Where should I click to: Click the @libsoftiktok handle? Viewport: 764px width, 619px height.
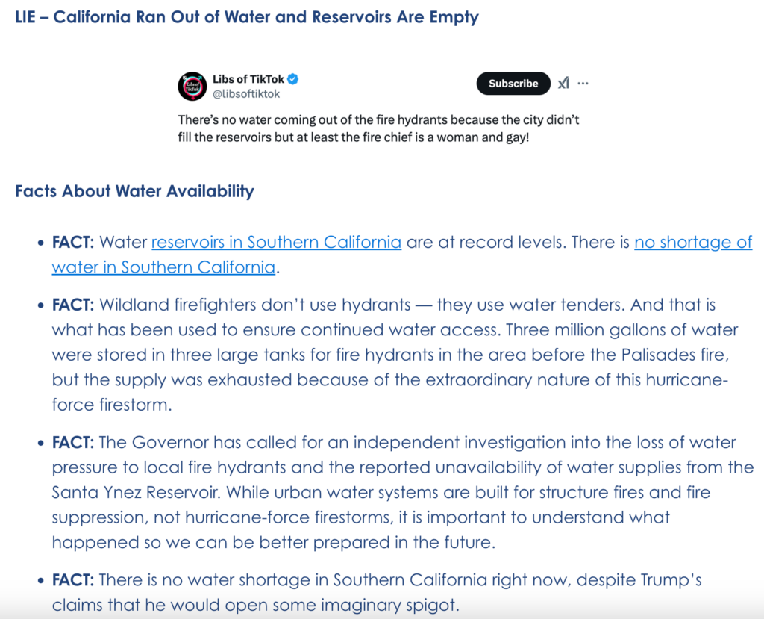(x=246, y=93)
